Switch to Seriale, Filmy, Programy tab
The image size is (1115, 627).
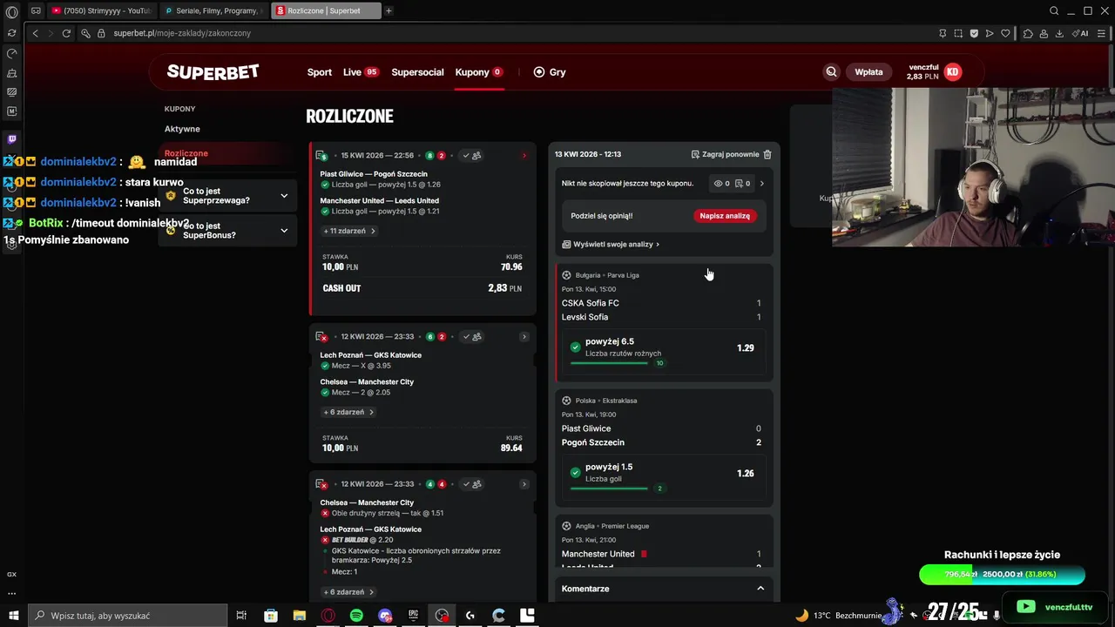click(213, 11)
